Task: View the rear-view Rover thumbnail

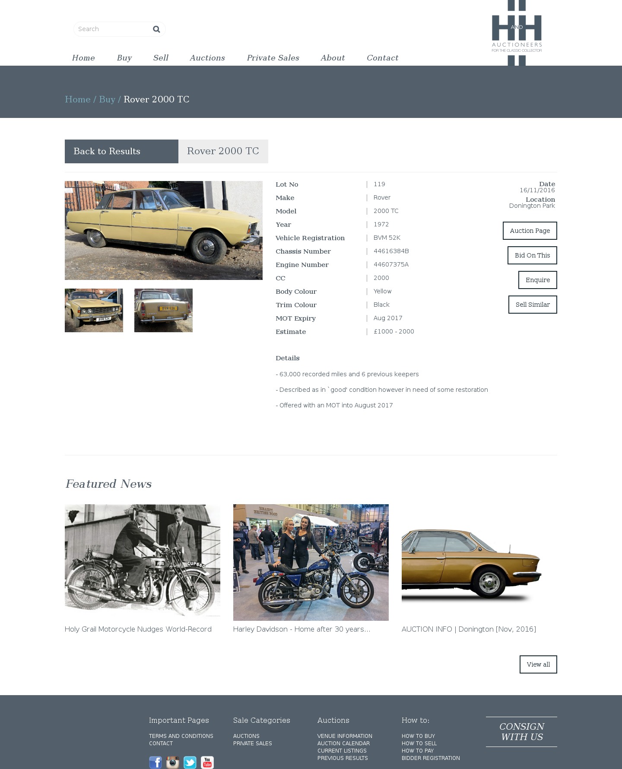Action: 163,310
